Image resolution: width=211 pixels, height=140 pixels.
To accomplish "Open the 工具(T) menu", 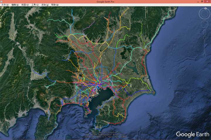I will pos(35,5).
